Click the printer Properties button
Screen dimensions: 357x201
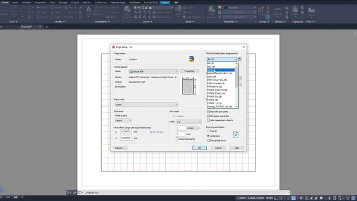(x=190, y=71)
